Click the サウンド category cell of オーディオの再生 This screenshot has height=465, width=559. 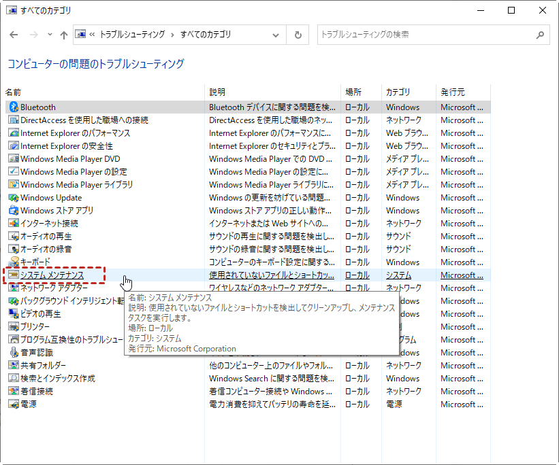[398, 237]
